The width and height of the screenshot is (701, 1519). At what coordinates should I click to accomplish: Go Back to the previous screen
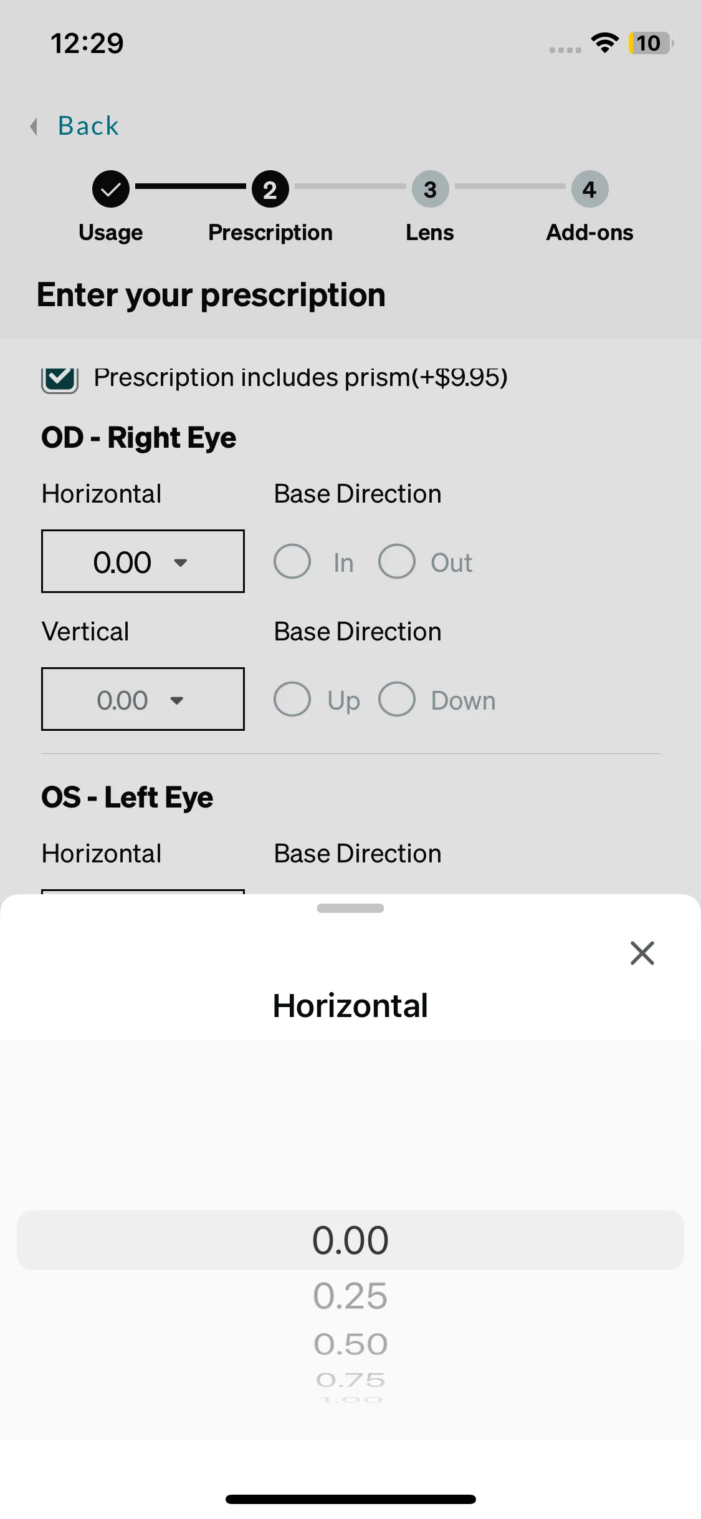tap(88, 126)
